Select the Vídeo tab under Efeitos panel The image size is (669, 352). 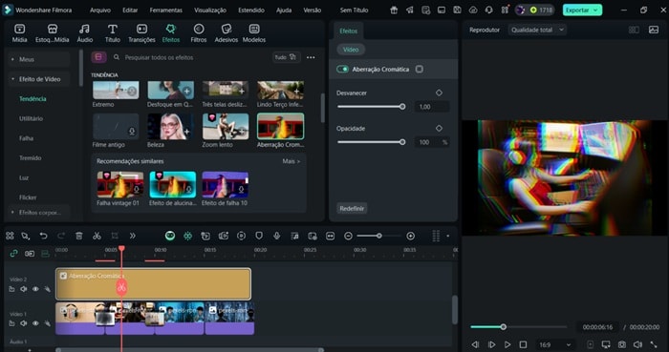coord(351,50)
